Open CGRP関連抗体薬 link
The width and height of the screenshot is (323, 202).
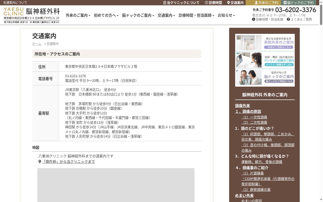(x=268, y=181)
